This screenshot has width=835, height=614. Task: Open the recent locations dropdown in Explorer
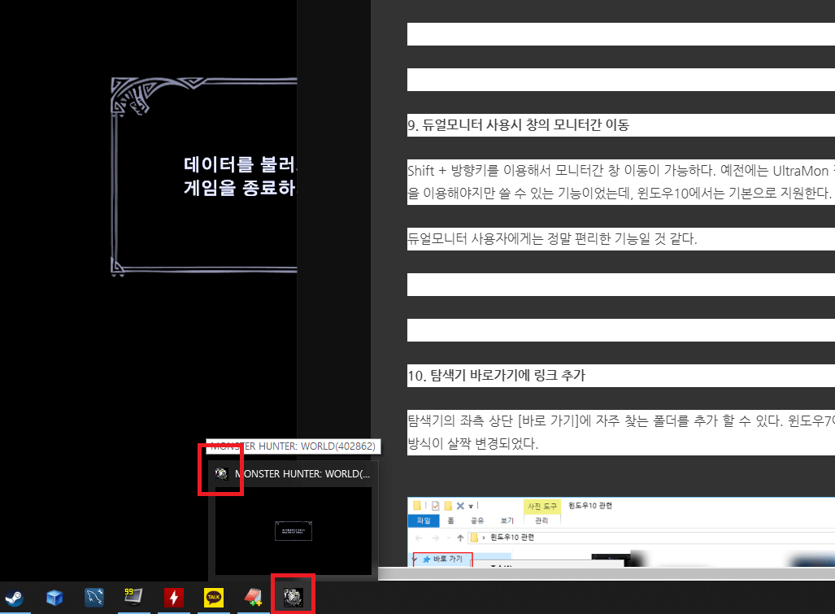(449, 538)
